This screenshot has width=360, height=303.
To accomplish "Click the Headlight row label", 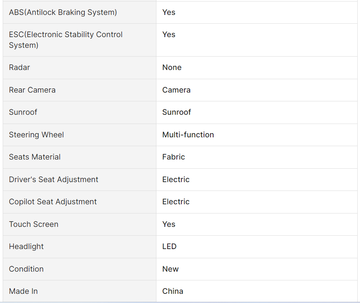I will (26, 246).
